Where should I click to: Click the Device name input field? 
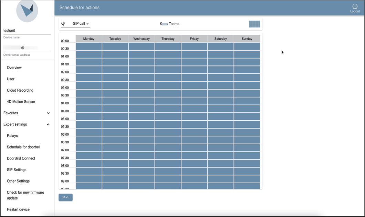click(x=27, y=30)
